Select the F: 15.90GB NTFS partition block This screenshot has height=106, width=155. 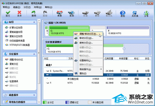[x=128, y=31]
